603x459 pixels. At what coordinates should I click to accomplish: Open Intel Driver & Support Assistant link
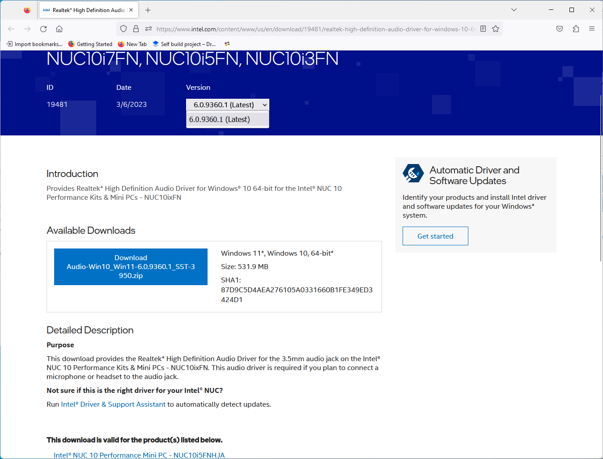(x=113, y=404)
